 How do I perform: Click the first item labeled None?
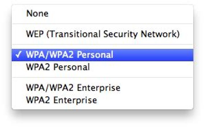tap(37, 14)
